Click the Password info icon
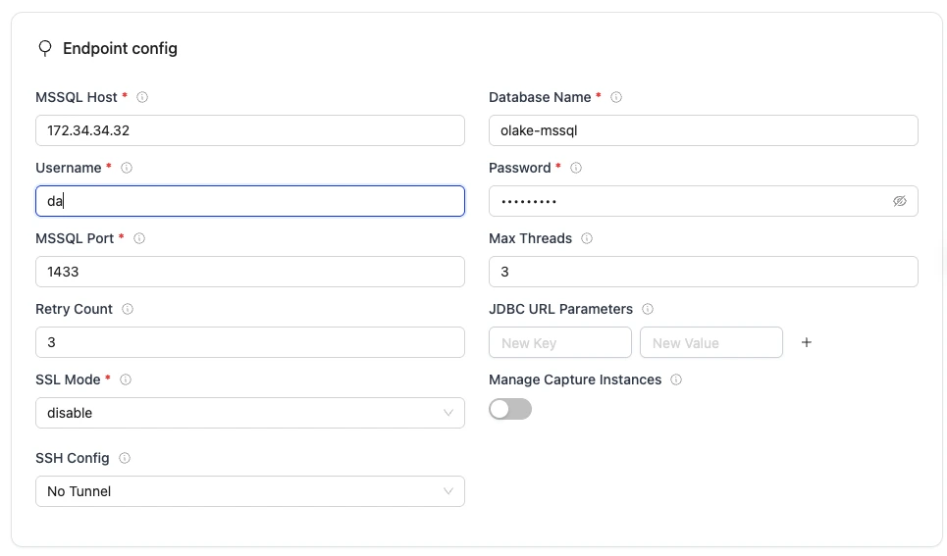The height and width of the screenshot is (556, 947). click(576, 168)
